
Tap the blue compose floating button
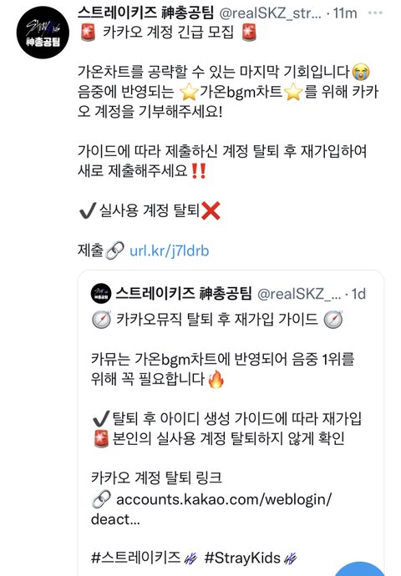click(360, 568)
